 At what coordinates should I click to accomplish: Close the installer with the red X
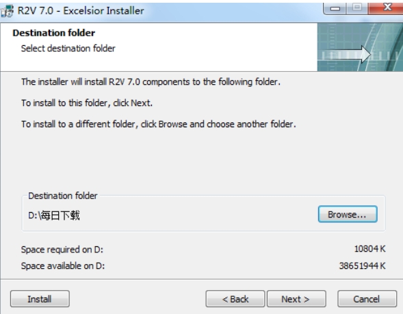[387, 8]
